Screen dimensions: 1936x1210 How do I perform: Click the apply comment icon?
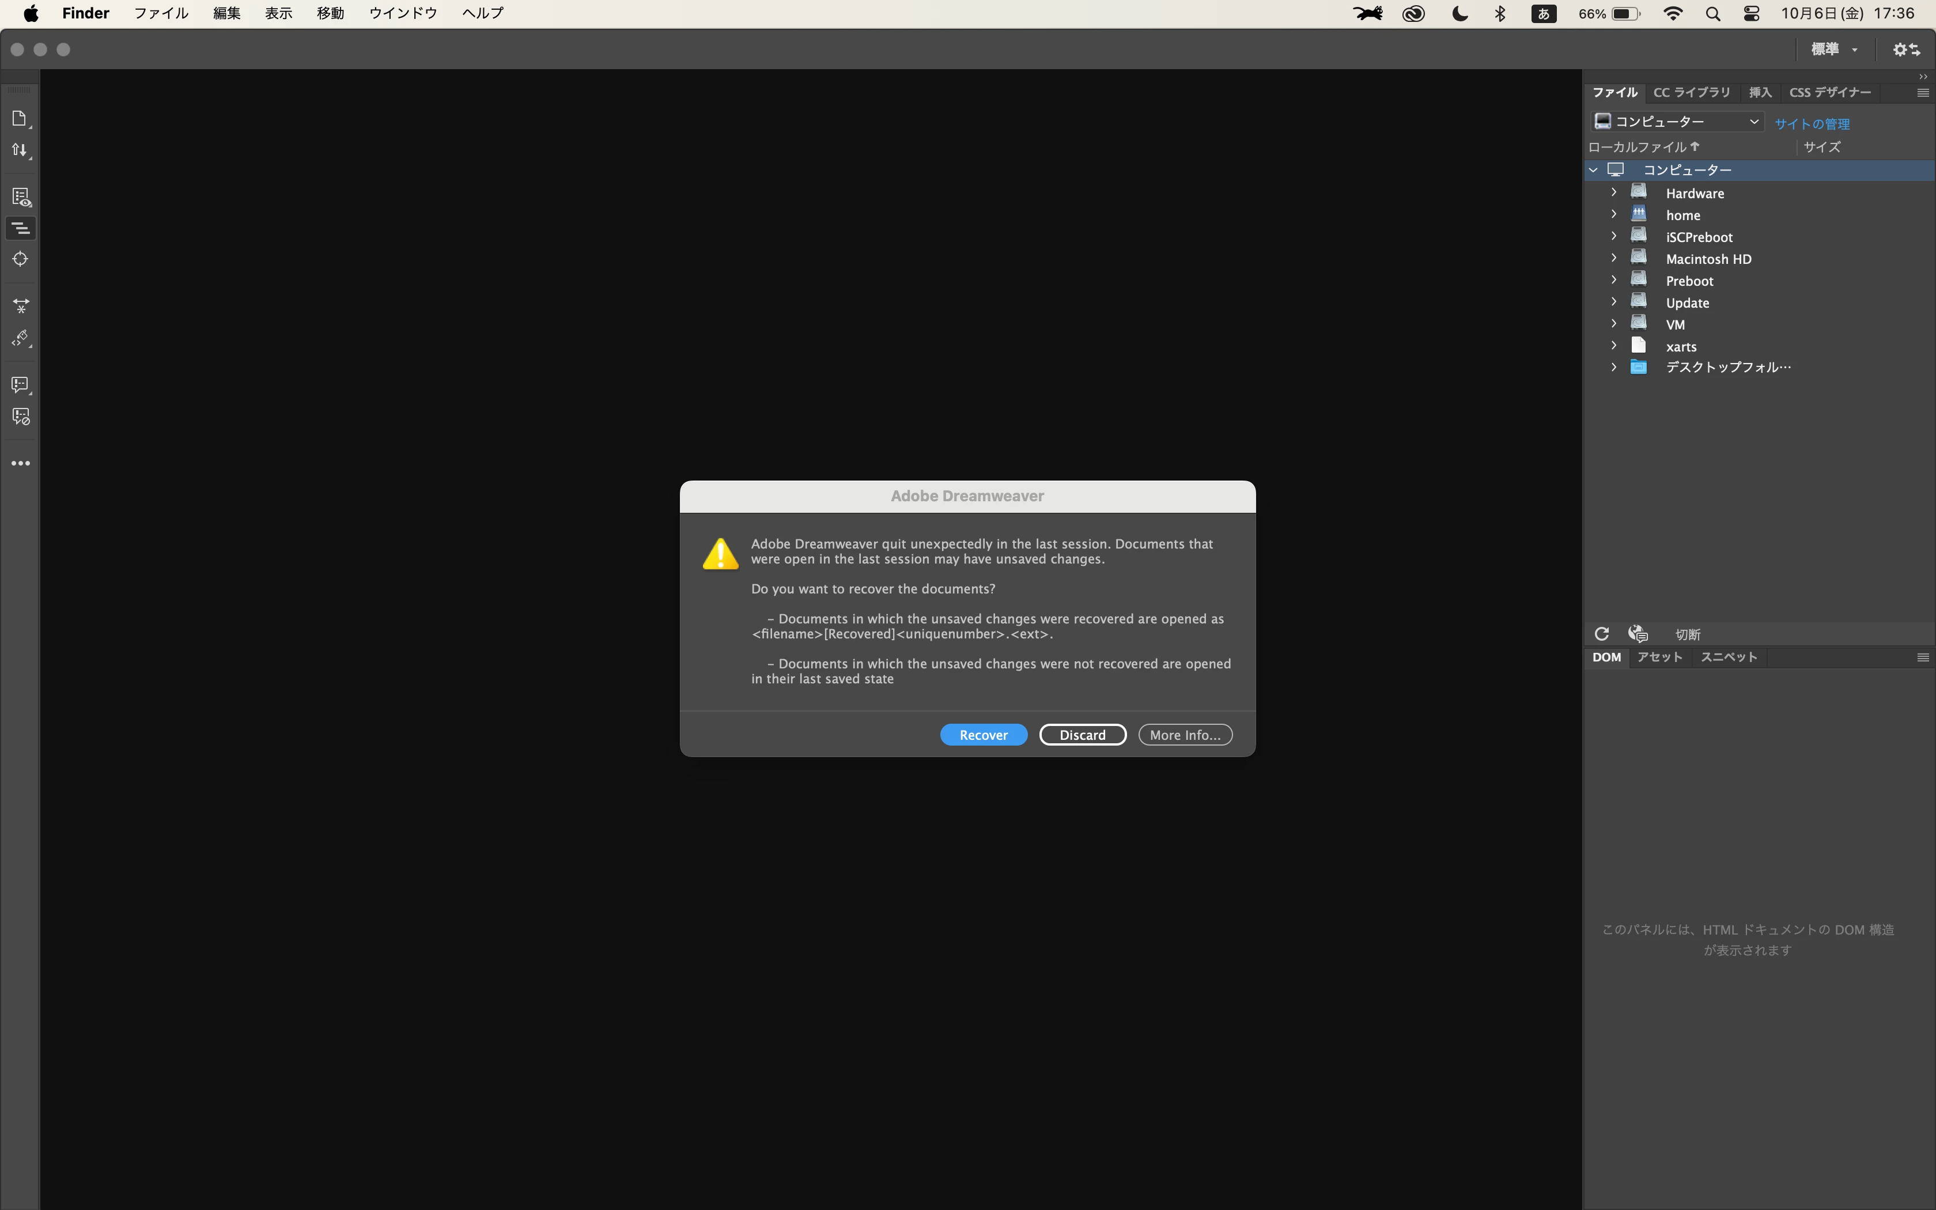[x=20, y=385]
